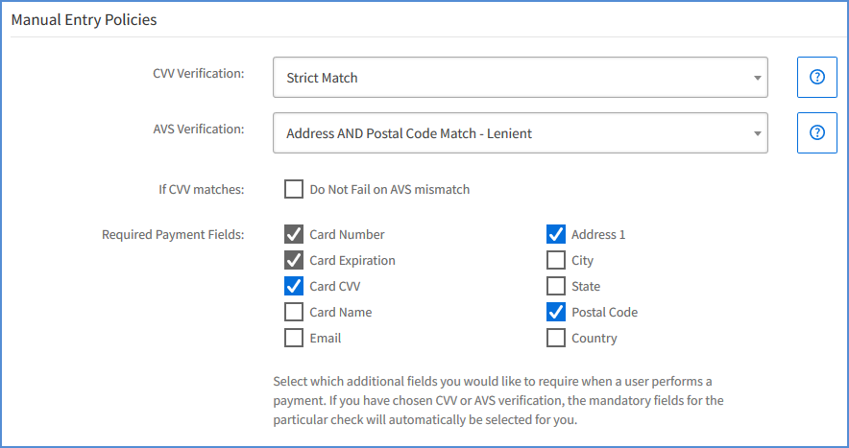849x448 pixels.
Task: Uncheck the Address 1 checkbox
Action: [555, 234]
